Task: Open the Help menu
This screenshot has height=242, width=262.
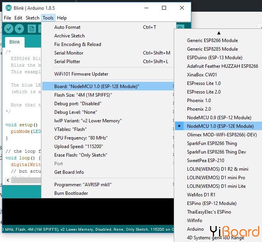Action: coord(62,18)
